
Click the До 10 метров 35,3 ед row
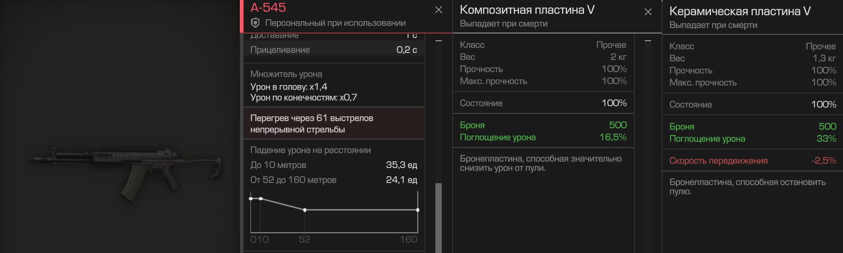[x=334, y=165]
